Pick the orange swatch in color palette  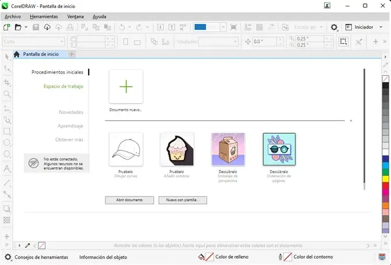point(385,205)
